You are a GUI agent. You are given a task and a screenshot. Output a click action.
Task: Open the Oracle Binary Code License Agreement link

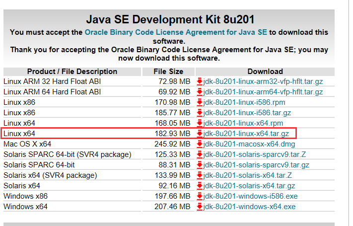click(x=176, y=32)
